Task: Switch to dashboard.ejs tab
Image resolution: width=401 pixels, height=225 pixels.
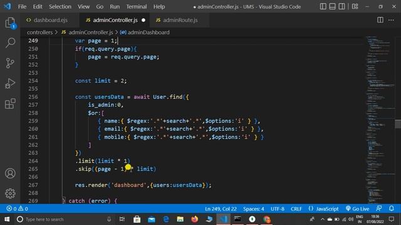Action: point(50,20)
